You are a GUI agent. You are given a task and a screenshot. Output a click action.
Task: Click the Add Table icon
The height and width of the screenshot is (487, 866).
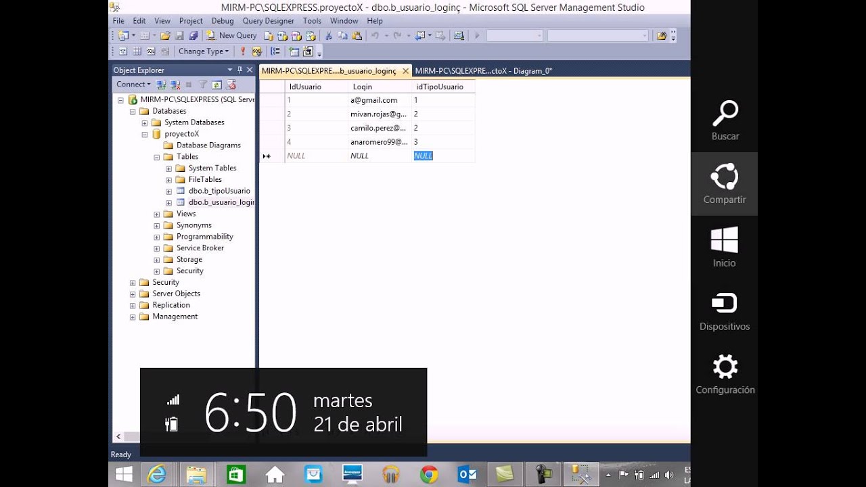[x=294, y=51]
